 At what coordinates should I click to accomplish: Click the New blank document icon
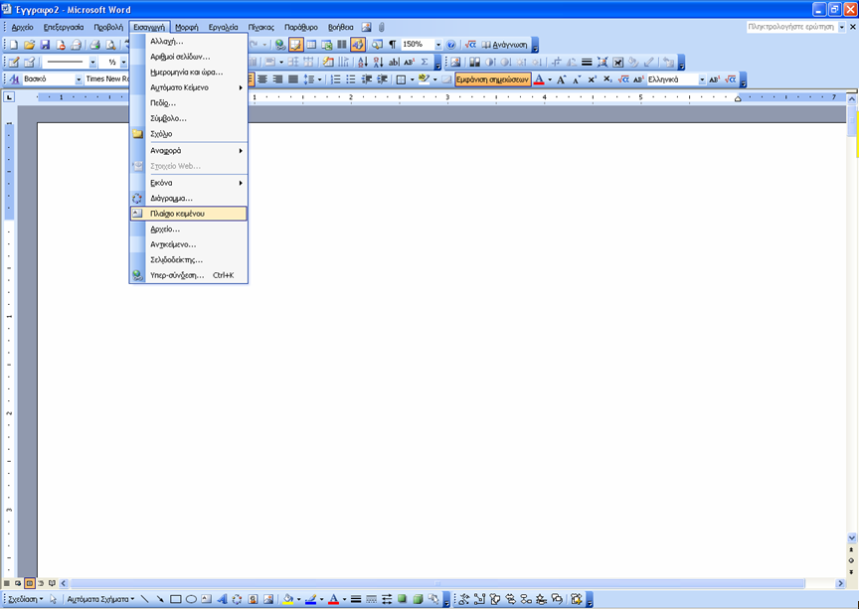pos(14,45)
